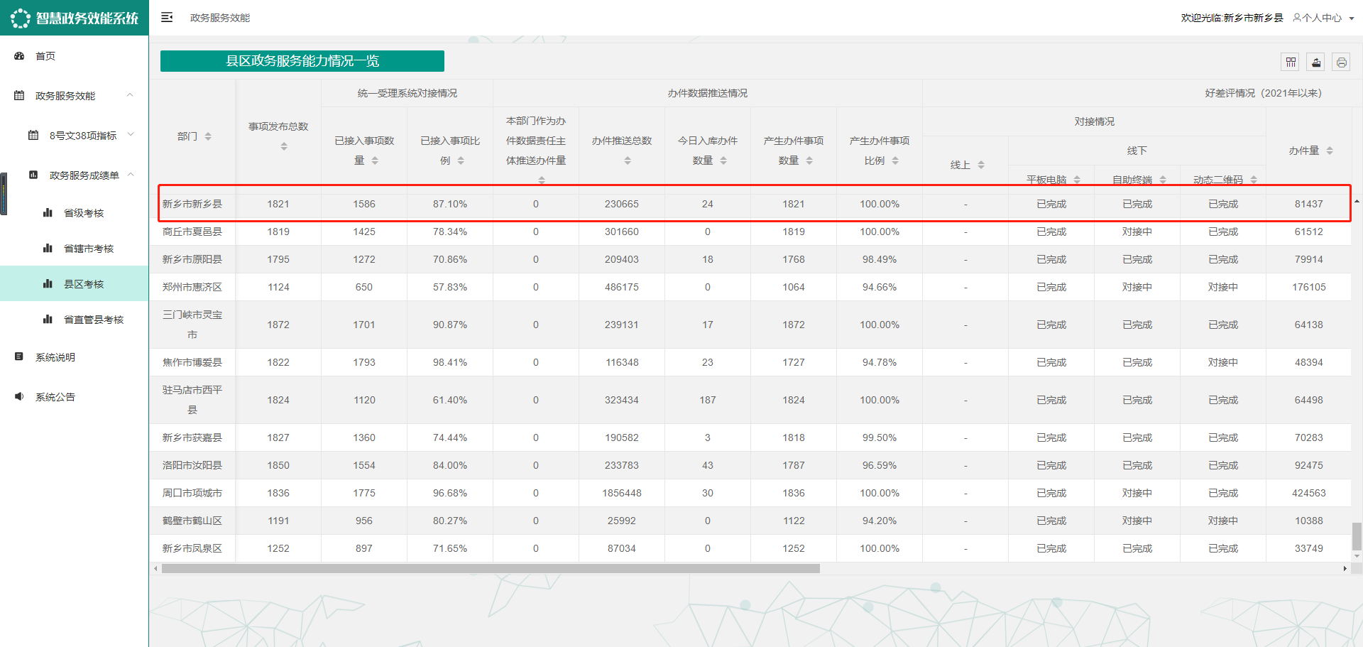1363x647 pixels.
Task: Click vertical table scrollbar thumb
Action: point(1357,536)
